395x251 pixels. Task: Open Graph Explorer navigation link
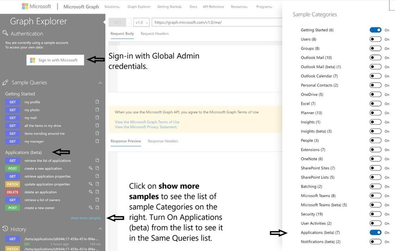coord(139,7)
